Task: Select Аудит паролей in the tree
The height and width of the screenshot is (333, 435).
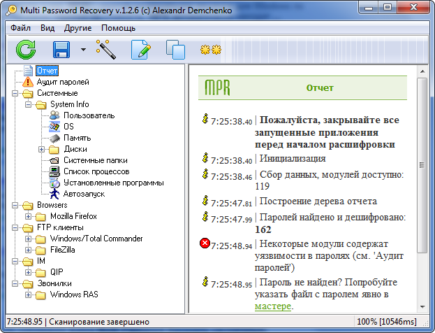Action: pos(63,82)
